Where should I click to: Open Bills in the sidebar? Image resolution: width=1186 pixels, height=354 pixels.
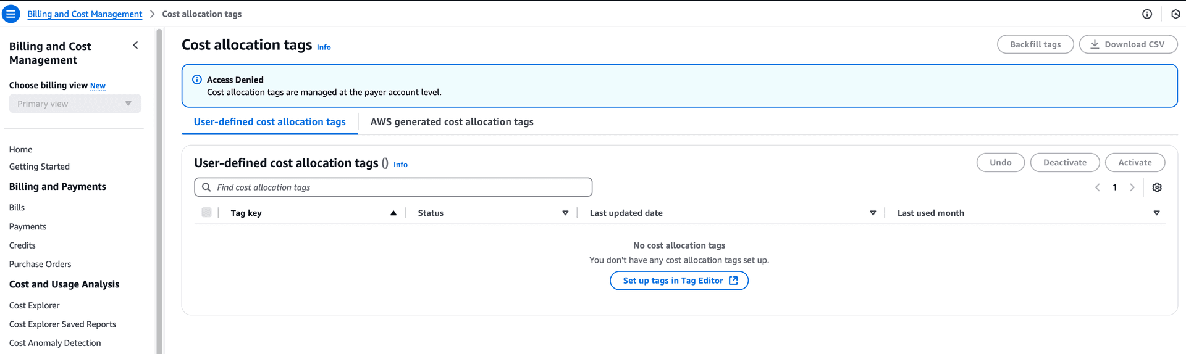[x=17, y=207]
